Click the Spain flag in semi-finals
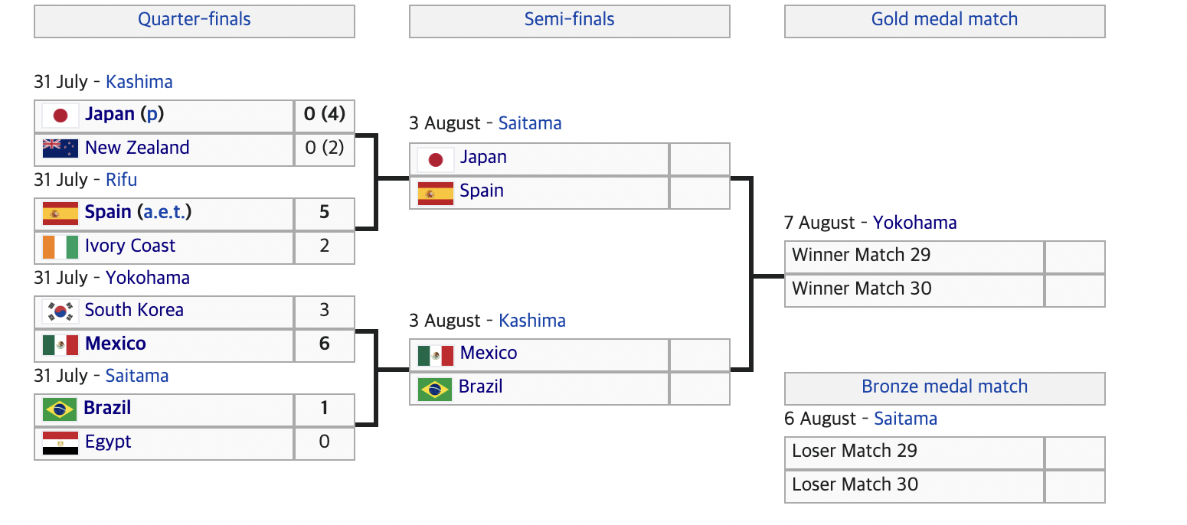The height and width of the screenshot is (525, 1187). pos(436,192)
